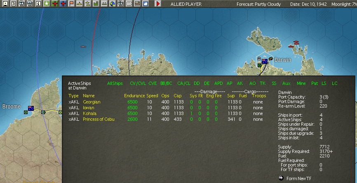357x183 pixels.
Task: Click the Broome map label
Action: [x=12, y=106]
